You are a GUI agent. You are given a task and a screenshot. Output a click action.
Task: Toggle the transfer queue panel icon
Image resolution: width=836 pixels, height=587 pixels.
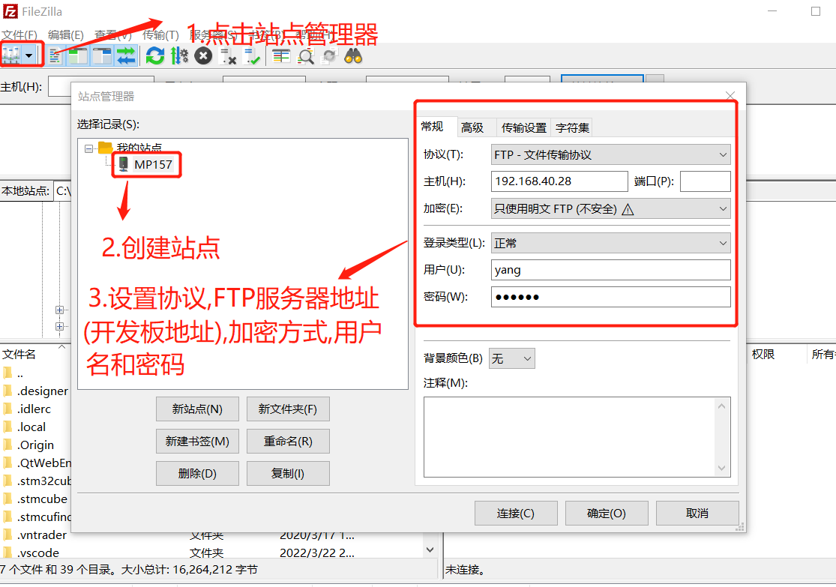[x=126, y=55]
